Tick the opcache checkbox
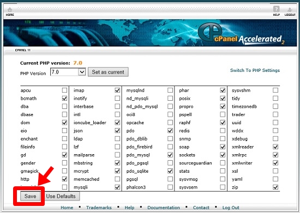 pos(170,123)
